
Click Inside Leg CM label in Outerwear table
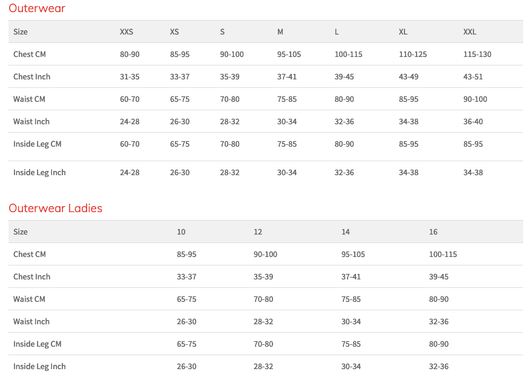(x=38, y=144)
